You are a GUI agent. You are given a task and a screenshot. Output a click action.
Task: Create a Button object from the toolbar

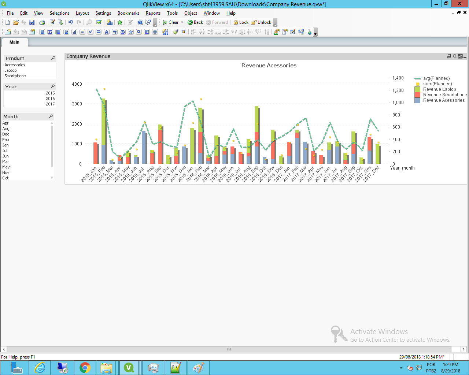pyautogui.click(x=99, y=32)
